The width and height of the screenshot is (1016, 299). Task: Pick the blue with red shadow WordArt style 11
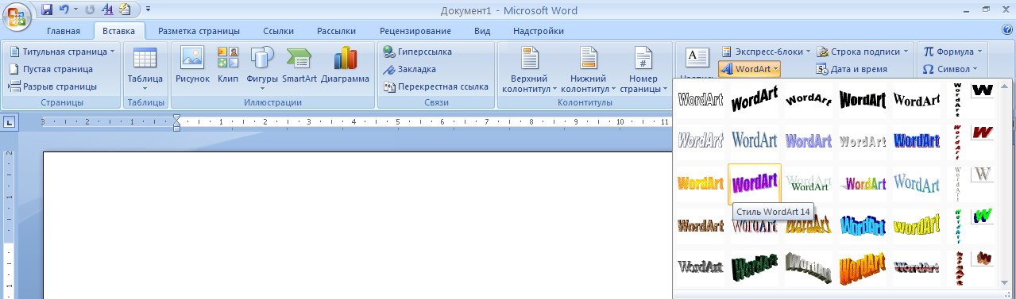917,141
